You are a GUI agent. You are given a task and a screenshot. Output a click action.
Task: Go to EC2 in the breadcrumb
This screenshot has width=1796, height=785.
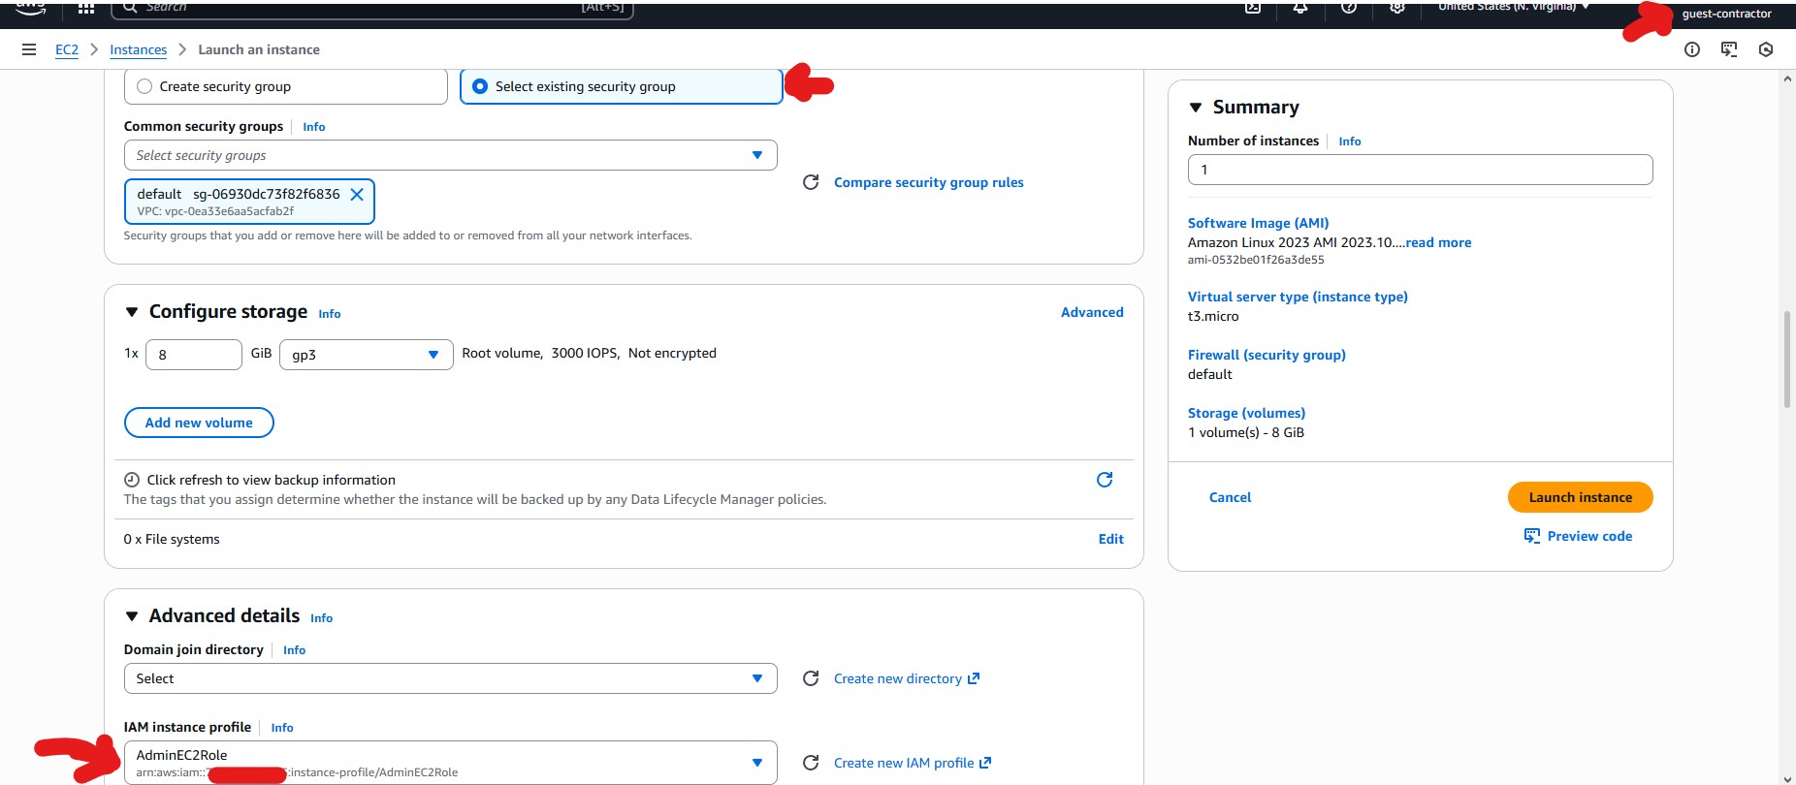(67, 49)
